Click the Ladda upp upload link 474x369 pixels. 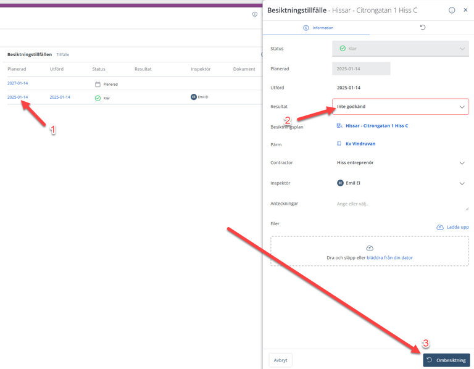pyautogui.click(x=458, y=227)
